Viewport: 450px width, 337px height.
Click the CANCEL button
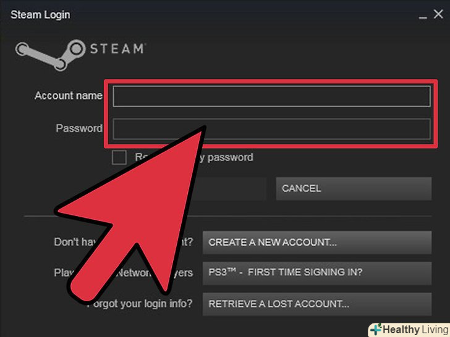(354, 188)
